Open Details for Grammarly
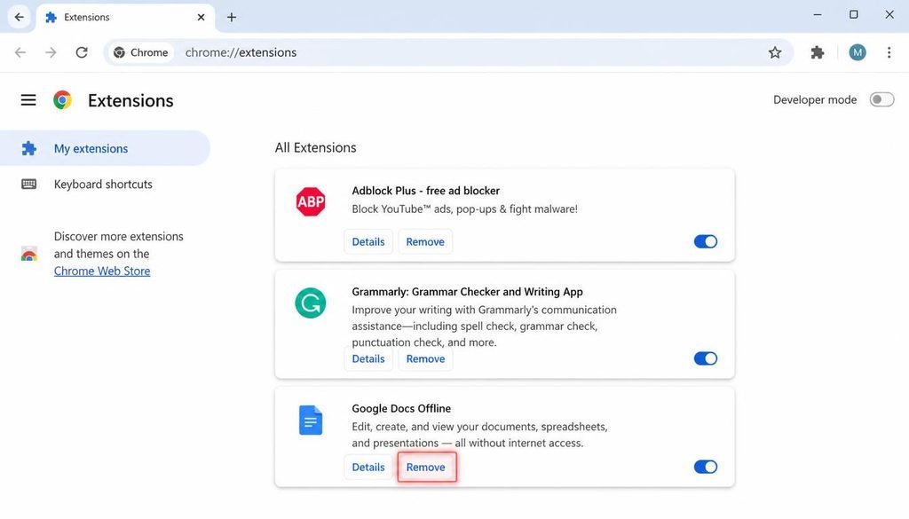The width and height of the screenshot is (909, 519). 368,358
